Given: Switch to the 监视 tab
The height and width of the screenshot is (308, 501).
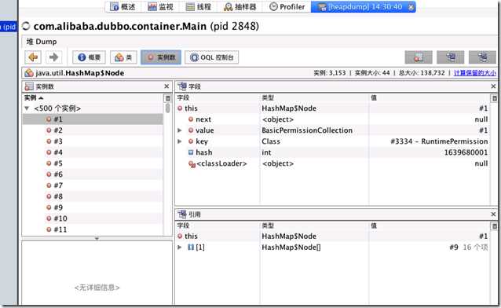Looking at the screenshot, I should (161, 7).
